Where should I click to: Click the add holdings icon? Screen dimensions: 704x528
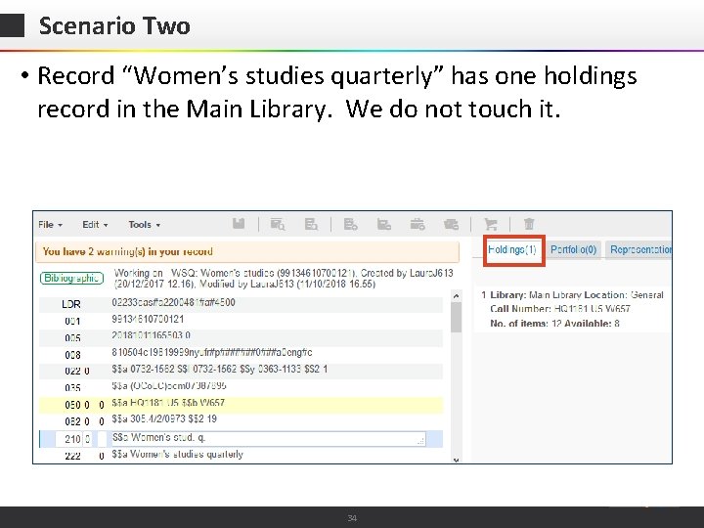click(x=350, y=224)
